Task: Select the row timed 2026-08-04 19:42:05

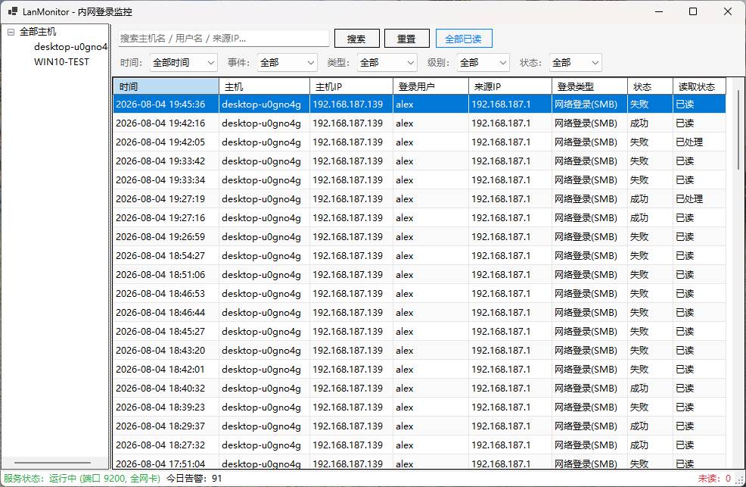Action: tap(420, 142)
